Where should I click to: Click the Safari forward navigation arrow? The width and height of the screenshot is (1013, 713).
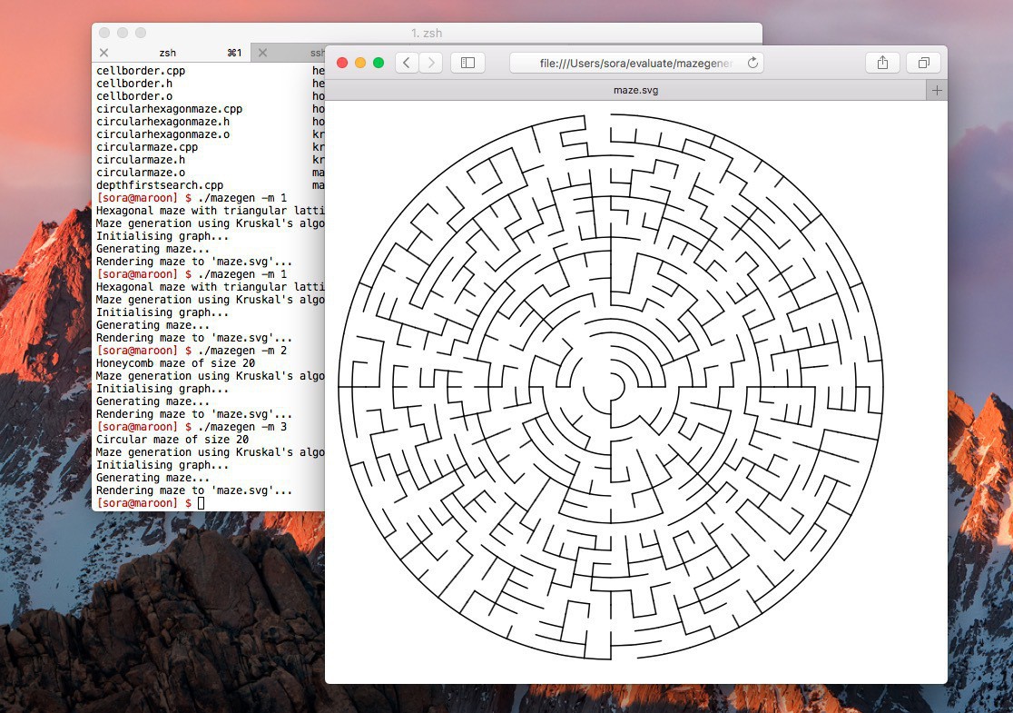(x=431, y=63)
